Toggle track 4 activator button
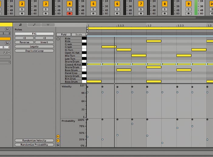 (70, 4)
